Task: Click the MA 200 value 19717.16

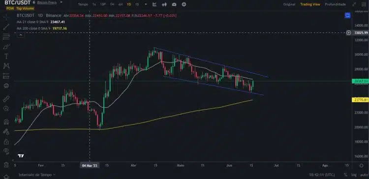Action: tap(60, 28)
